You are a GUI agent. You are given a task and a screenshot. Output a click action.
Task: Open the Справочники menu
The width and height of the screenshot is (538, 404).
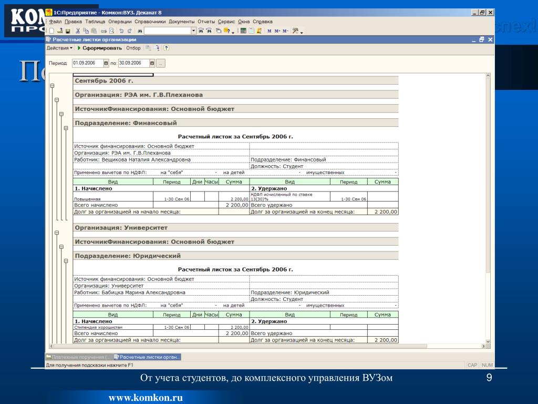[150, 22]
